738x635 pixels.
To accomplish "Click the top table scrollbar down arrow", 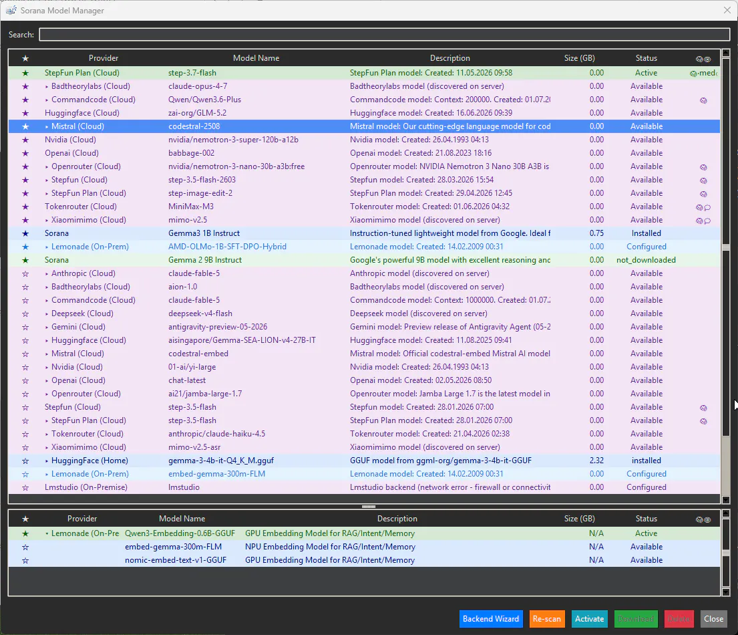I will 726,500.
